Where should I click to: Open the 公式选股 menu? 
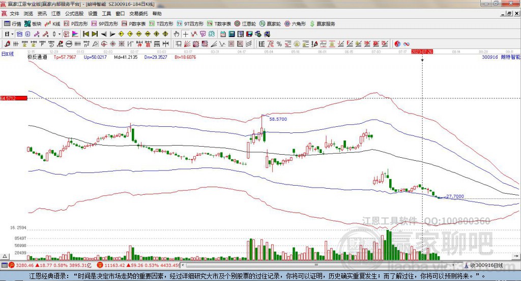pyautogui.click(x=74, y=14)
